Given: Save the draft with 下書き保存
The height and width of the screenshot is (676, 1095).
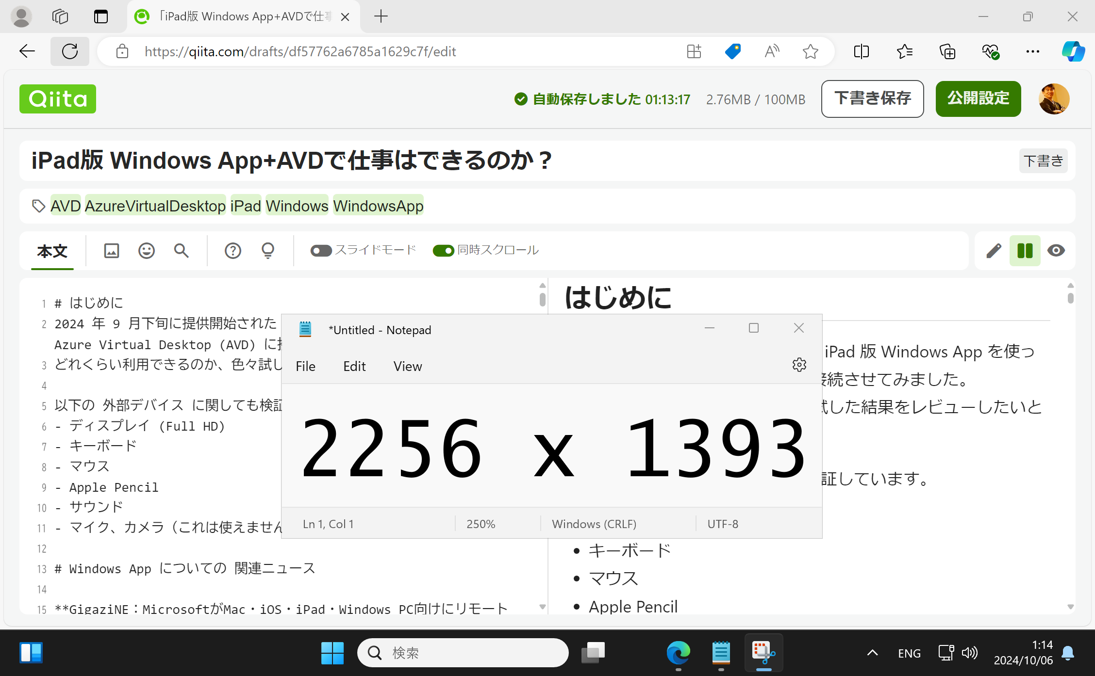Looking at the screenshot, I should pyautogui.click(x=872, y=99).
